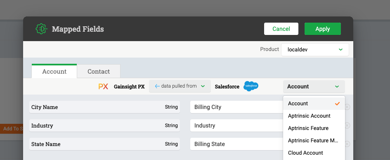Click the Mapped Fields title
390x160 pixels.
tap(78, 29)
